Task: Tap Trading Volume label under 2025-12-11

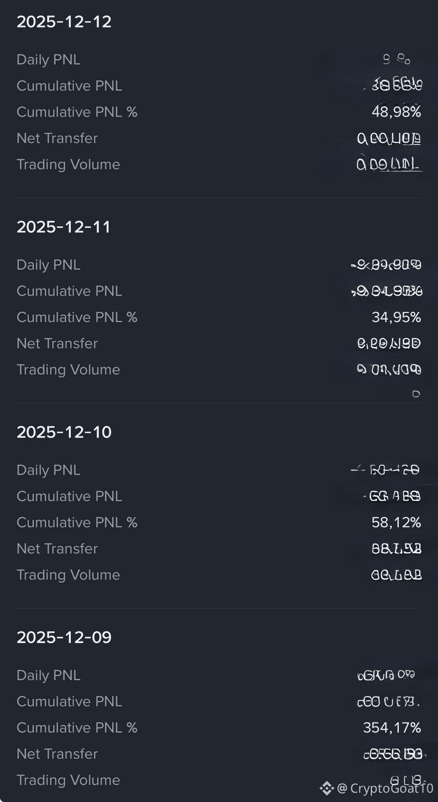Action: point(68,369)
